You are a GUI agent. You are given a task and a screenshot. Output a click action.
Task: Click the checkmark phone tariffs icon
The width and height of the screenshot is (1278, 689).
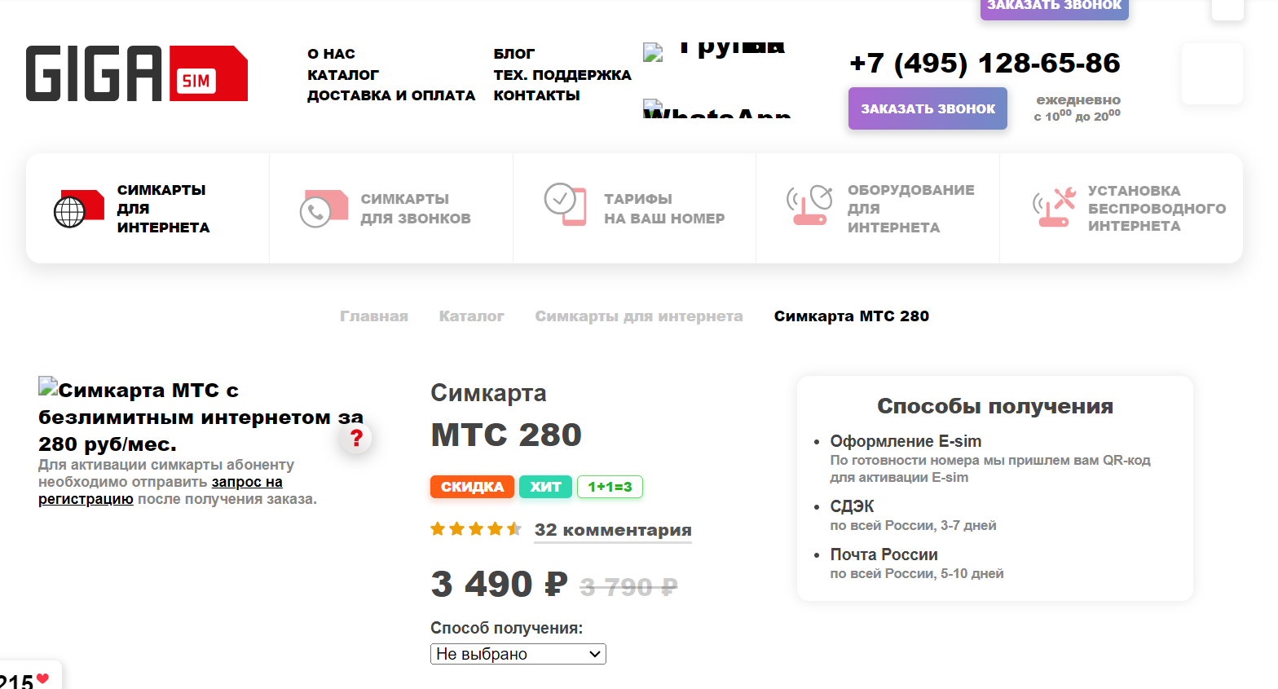click(565, 204)
